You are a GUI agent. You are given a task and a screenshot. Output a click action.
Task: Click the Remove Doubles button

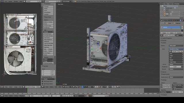pos(49,63)
